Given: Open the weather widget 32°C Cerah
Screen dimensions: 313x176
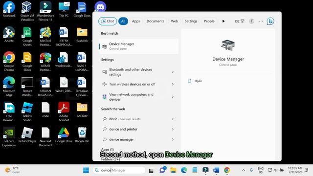Looking at the screenshot, I should click(13, 170).
